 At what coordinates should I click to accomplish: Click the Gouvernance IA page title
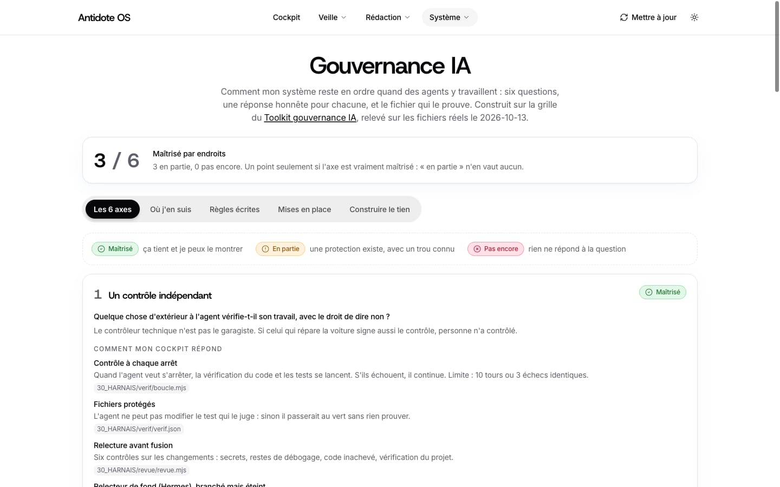point(390,66)
